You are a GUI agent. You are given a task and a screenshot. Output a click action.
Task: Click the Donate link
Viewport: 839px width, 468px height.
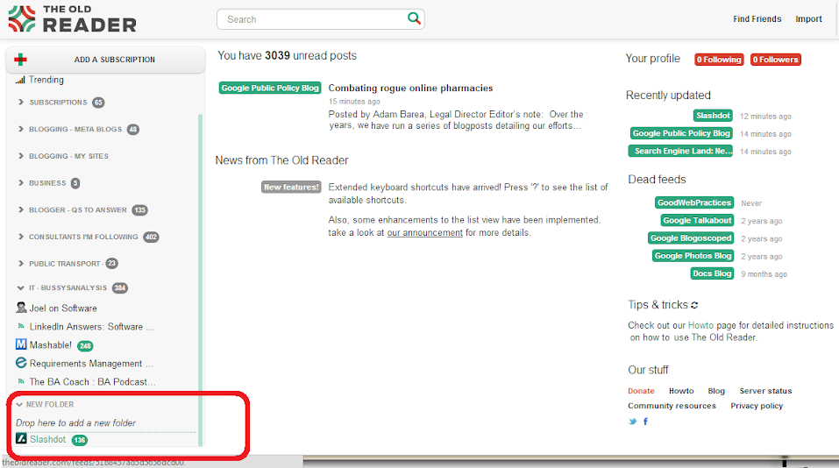click(x=641, y=391)
